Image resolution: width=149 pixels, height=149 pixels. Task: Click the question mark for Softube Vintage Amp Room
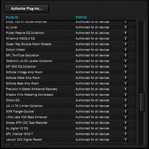[x=126, y=72]
